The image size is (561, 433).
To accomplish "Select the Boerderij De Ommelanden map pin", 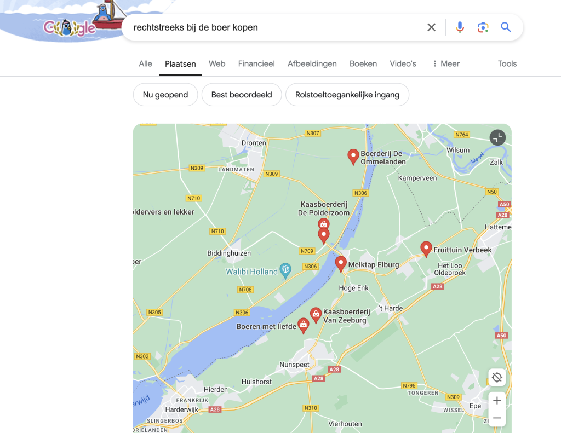I will [x=353, y=156].
